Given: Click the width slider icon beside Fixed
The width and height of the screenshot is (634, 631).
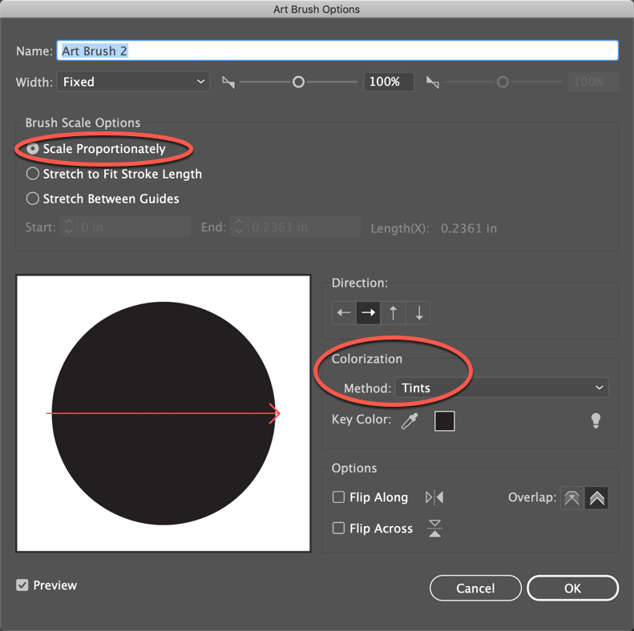Looking at the screenshot, I should click(x=228, y=82).
